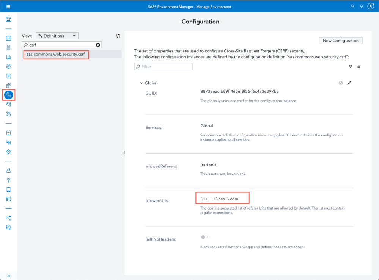Refresh the definitions list
This screenshot has width=379, height=280.
click(x=118, y=36)
